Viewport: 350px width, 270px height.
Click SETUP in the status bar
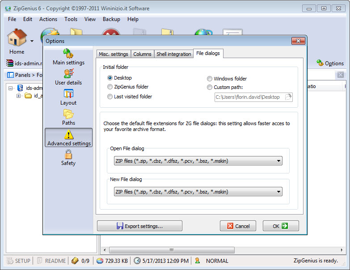[19, 261]
